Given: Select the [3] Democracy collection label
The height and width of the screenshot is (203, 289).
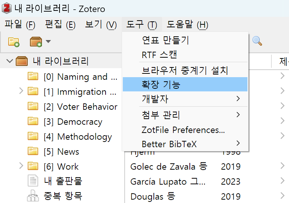Looking at the screenshot, I should 73,122.
